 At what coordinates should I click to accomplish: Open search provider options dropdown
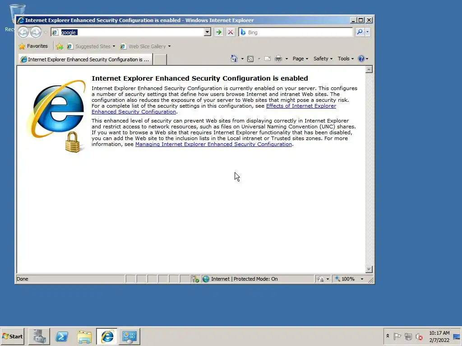[x=367, y=32]
